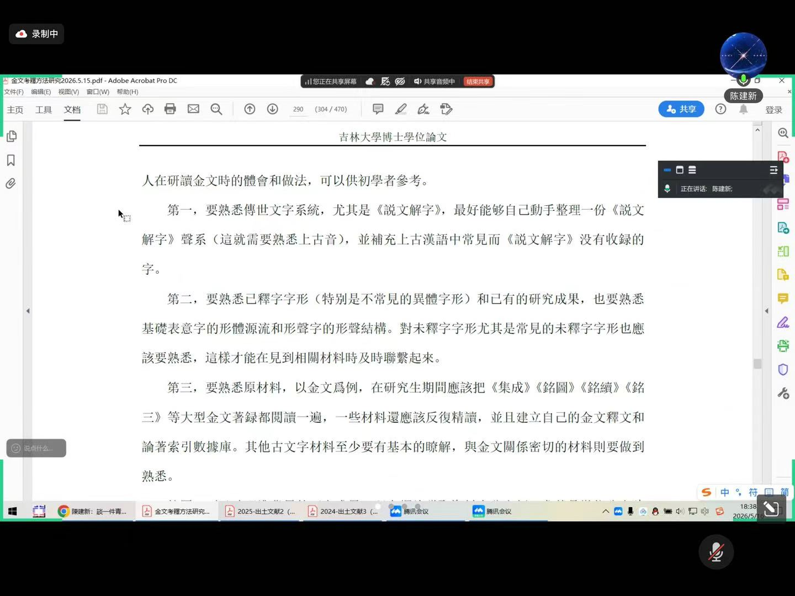Open page thumbnails panel in left sidebar
795x596 pixels.
click(11, 136)
